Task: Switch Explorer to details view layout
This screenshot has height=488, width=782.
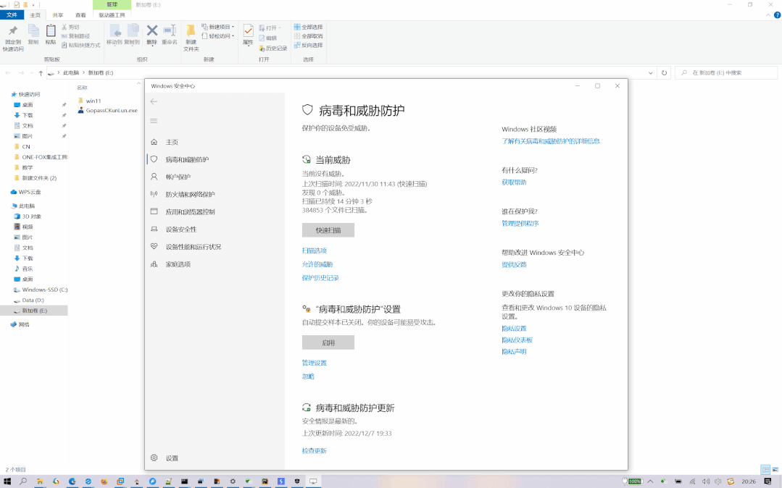Action: 765,470
